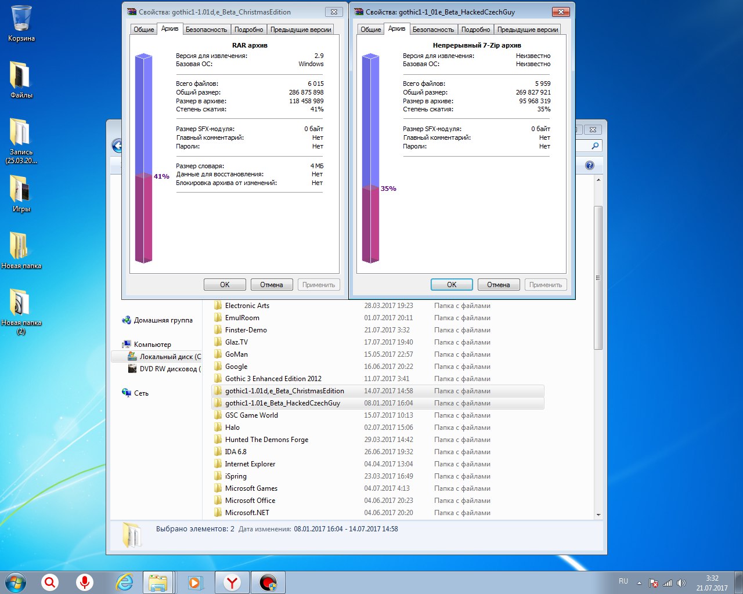This screenshot has width=743, height=594.
Task: Select the Google folder row
Action: (x=378, y=367)
